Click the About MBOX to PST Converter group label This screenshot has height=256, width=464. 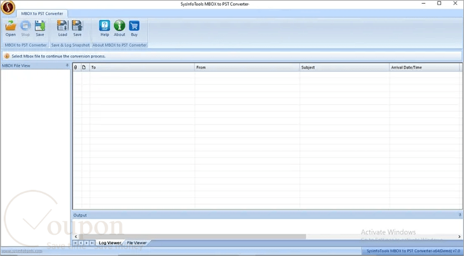(x=119, y=45)
